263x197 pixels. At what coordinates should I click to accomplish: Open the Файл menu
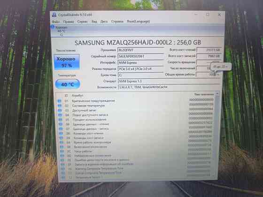click(x=56, y=22)
